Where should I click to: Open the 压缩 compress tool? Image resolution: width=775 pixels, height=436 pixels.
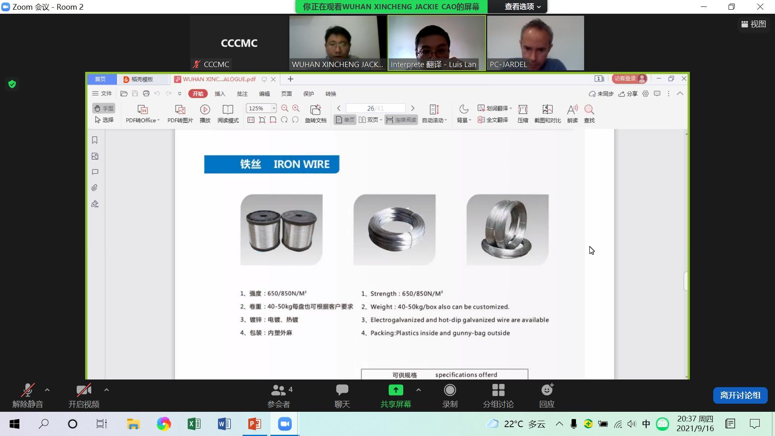(523, 114)
